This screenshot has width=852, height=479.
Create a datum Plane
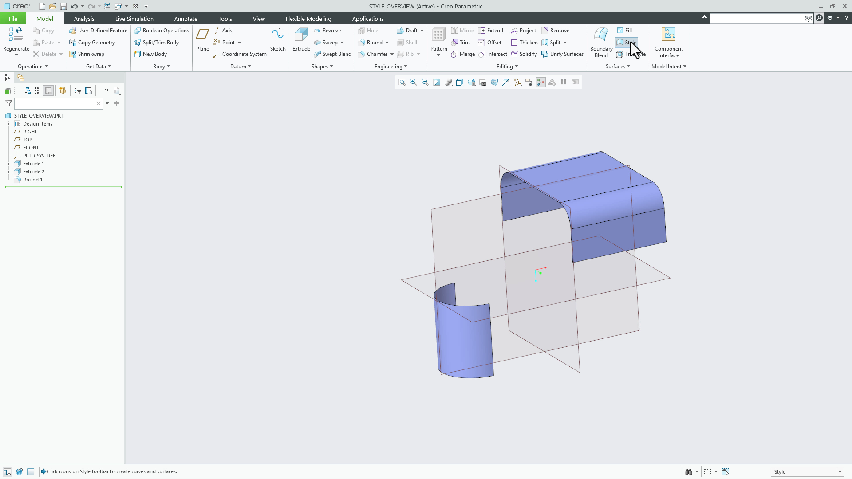pos(202,39)
